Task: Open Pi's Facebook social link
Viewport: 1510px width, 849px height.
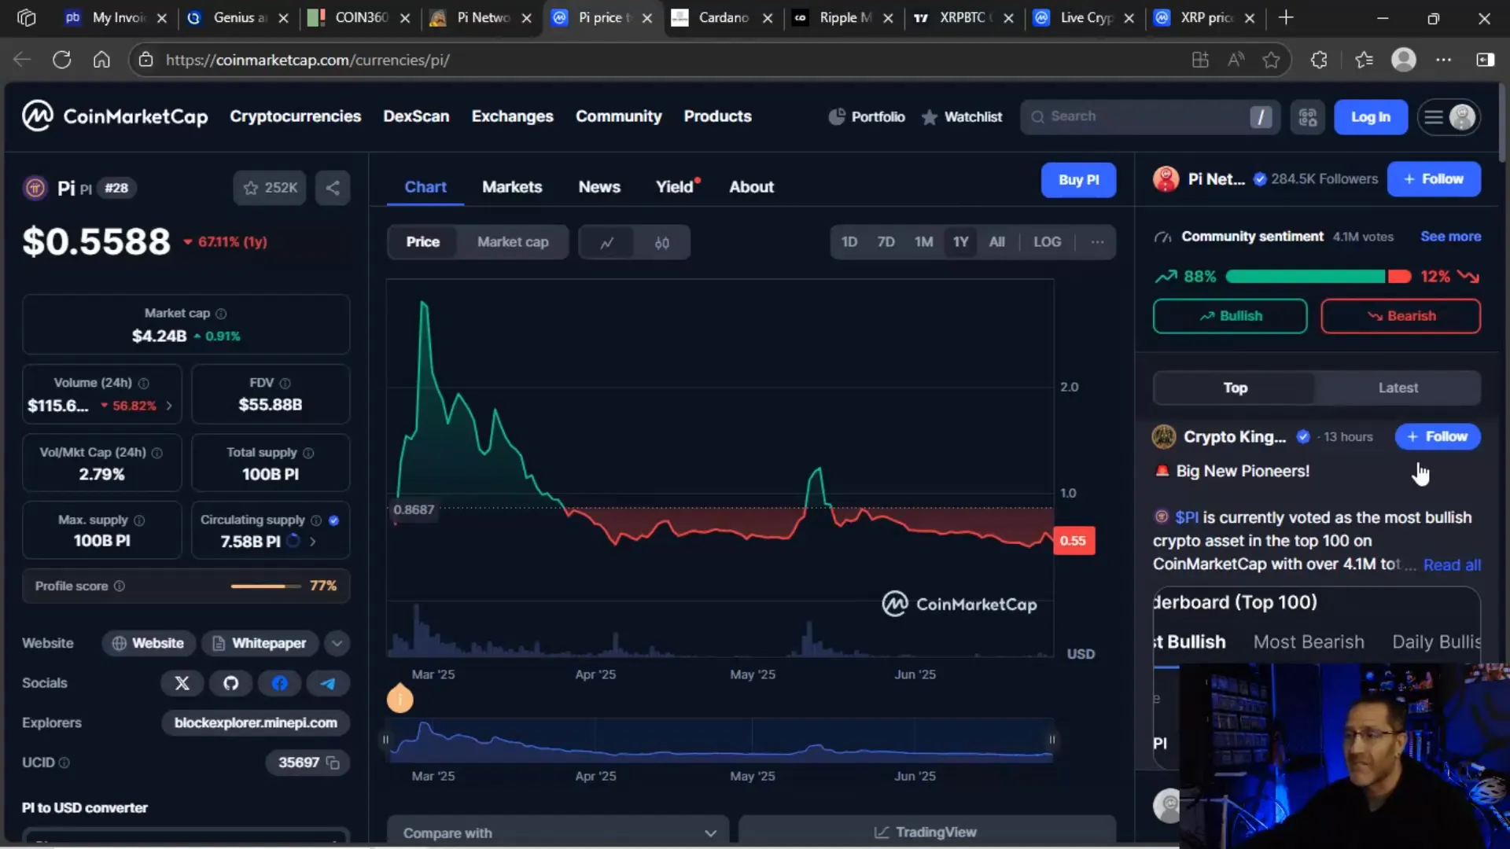Action: [279, 683]
